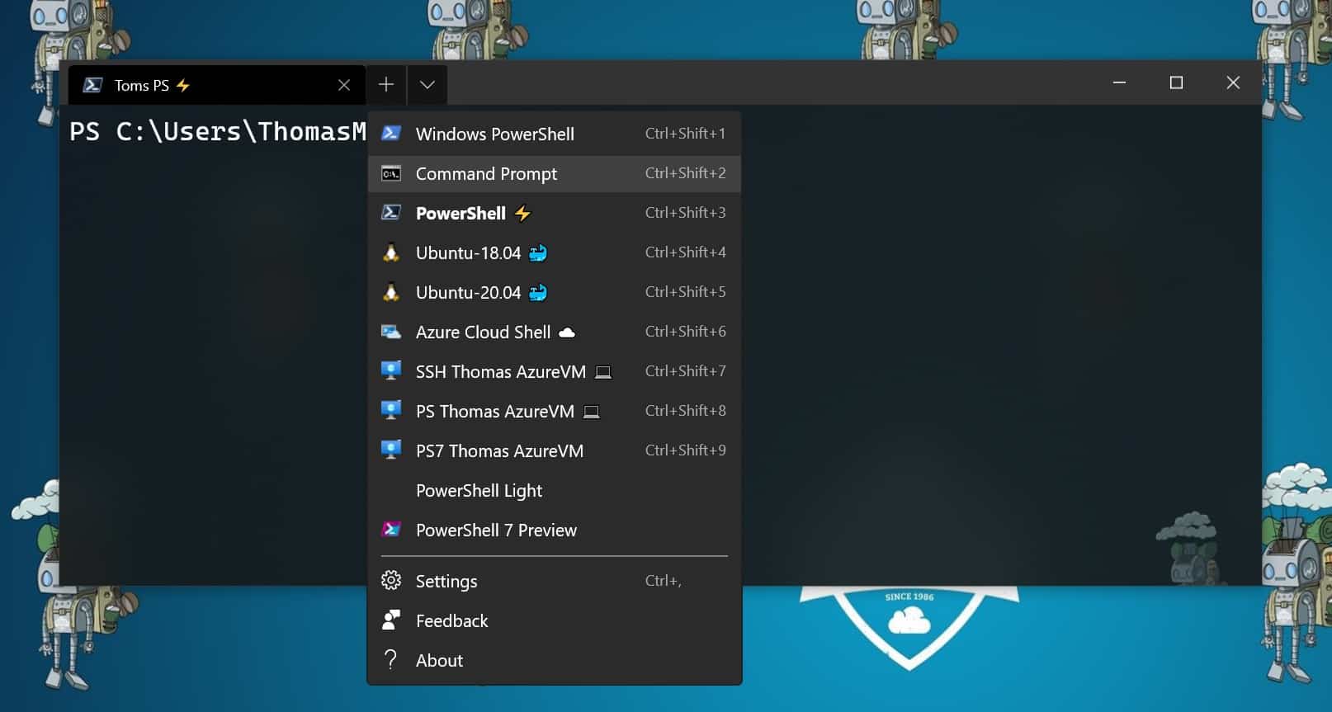The height and width of the screenshot is (712, 1332).
Task: Open the Feedback menu entry
Action: 555,620
